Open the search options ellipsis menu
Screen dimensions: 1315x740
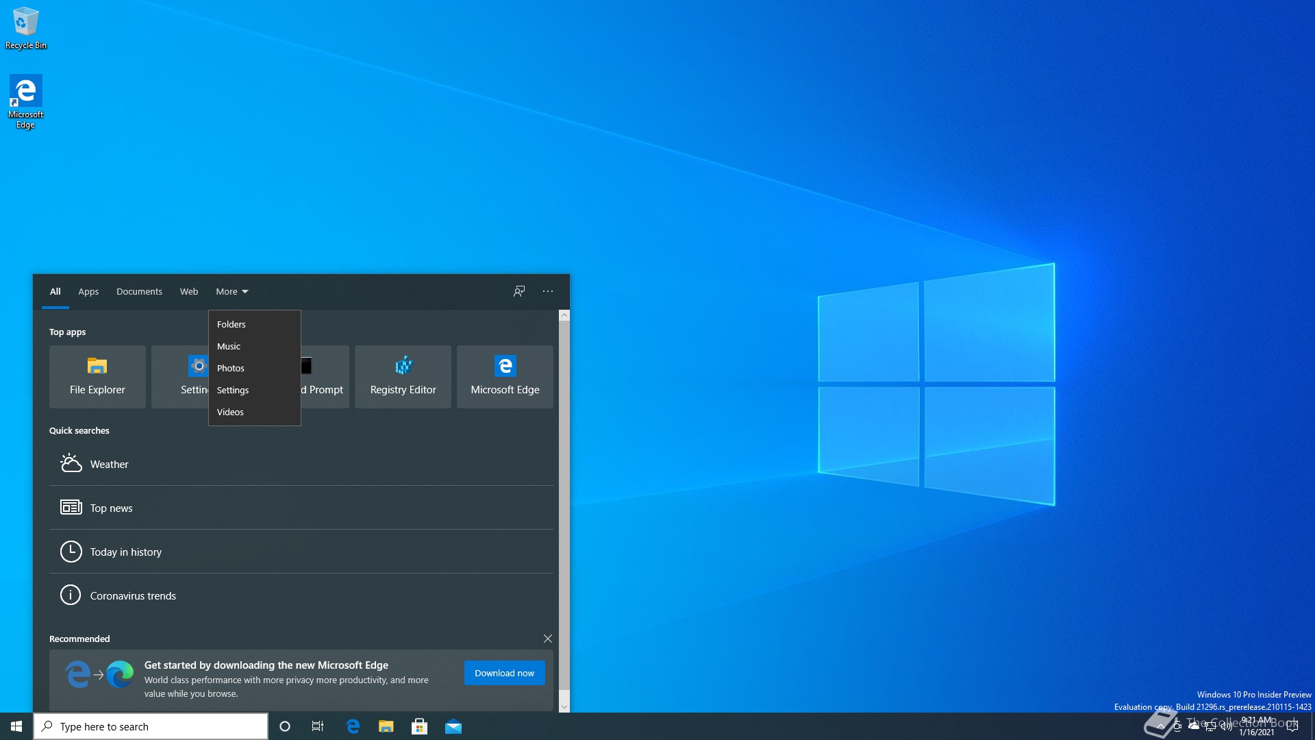[548, 291]
